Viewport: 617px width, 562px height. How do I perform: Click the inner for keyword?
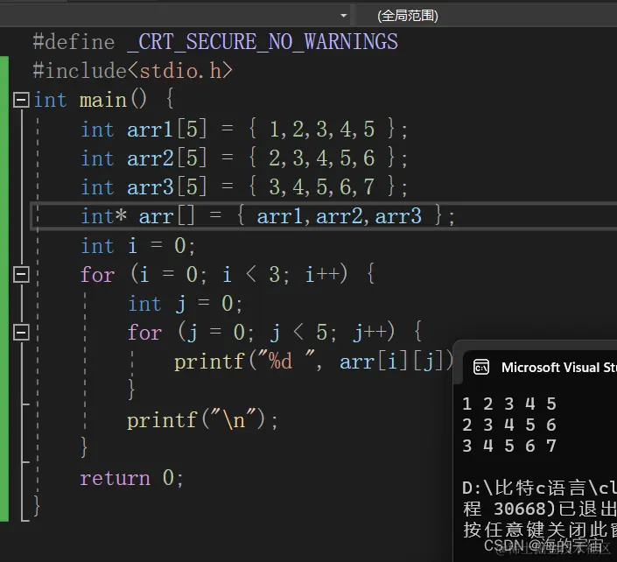tap(144, 332)
